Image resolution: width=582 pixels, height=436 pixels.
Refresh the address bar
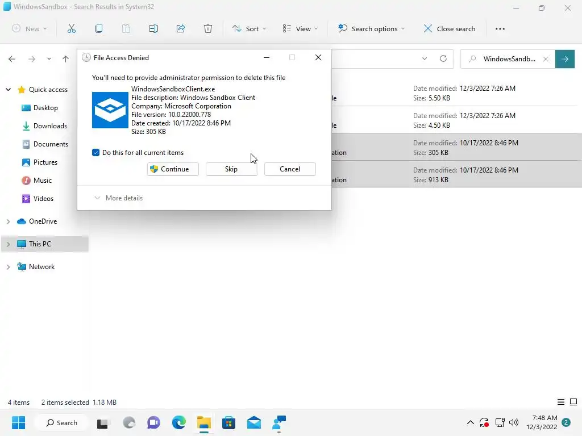[x=443, y=58]
